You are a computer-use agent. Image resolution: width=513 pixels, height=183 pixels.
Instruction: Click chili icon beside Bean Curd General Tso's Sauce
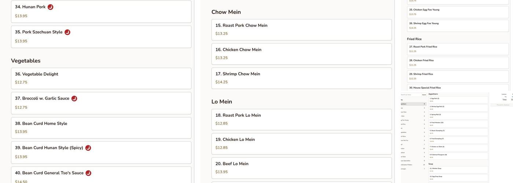point(88,173)
